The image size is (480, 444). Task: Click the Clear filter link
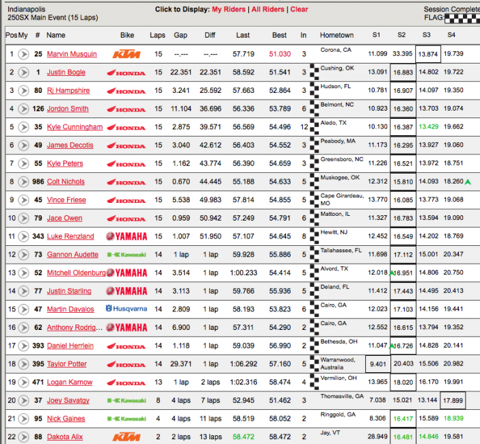[299, 10]
